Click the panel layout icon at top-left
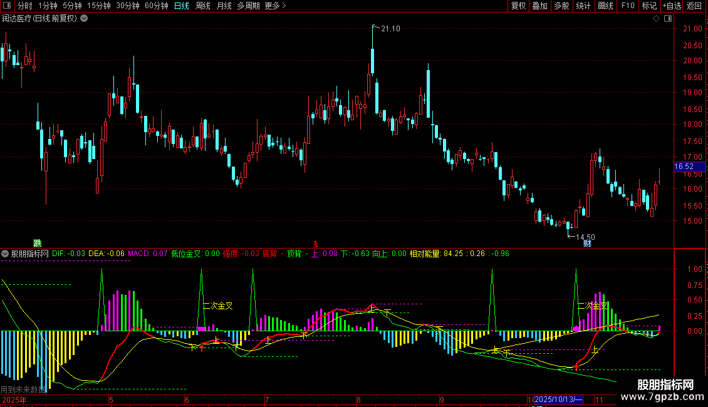 click(8, 6)
